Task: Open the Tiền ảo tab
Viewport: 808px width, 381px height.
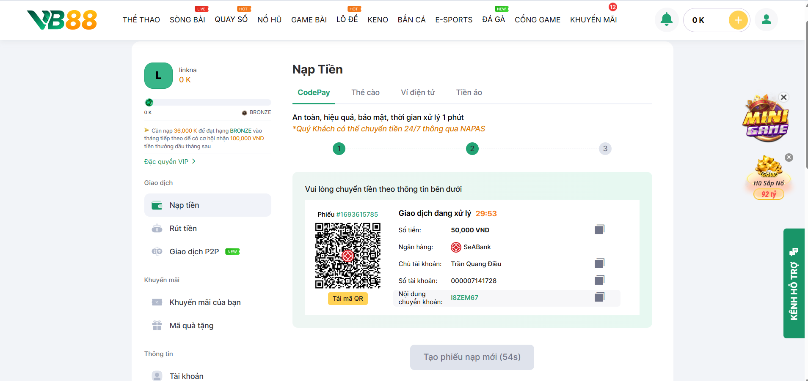Action: click(469, 93)
